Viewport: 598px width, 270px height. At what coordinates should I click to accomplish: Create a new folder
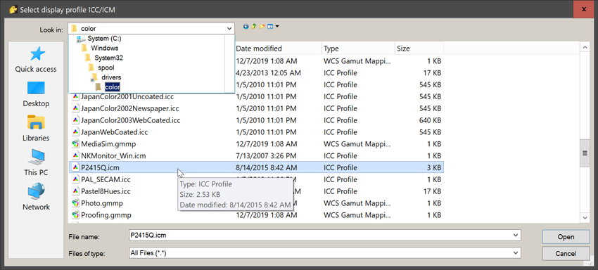tap(262, 27)
